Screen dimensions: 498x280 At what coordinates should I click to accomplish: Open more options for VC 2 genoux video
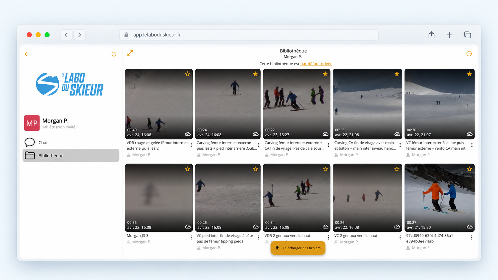pyautogui.click(x=400, y=237)
